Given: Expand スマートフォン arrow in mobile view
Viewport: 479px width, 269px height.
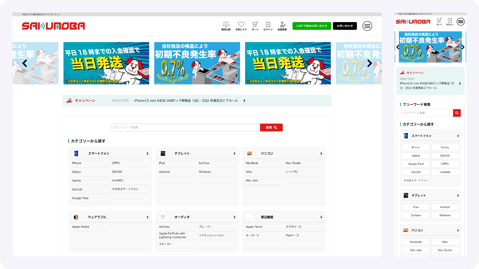Looking at the screenshot, I should coord(458,136).
